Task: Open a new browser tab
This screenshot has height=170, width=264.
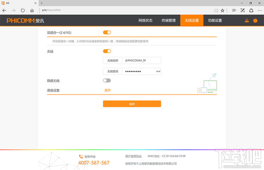Action: click(42, 3)
